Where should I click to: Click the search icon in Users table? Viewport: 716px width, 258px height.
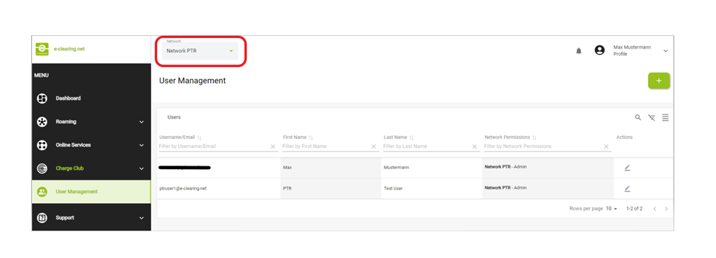[x=638, y=118]
